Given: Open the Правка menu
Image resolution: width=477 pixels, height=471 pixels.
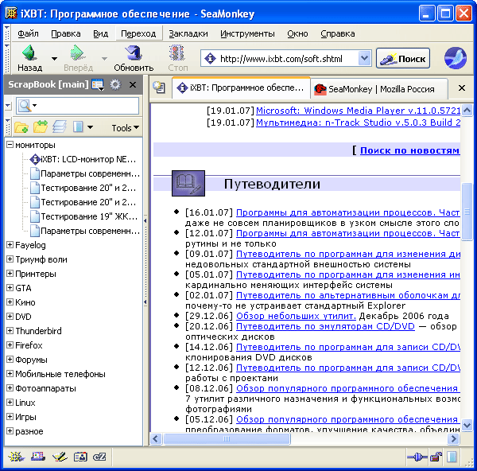Looking at the screenshot, I should [66, 33].
